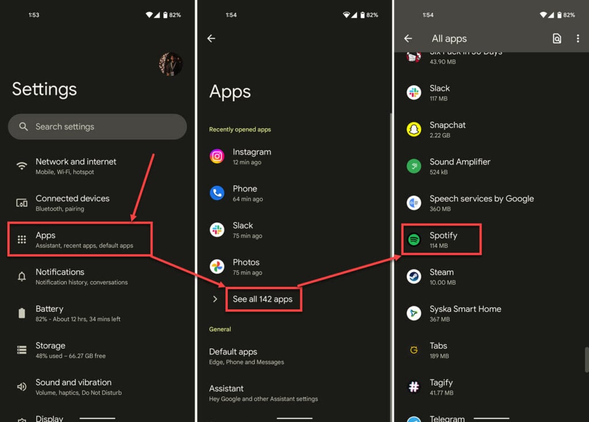589x422 pixels.
Task: Open Phone in recently opened apps
Action: (x=294, y=193)
